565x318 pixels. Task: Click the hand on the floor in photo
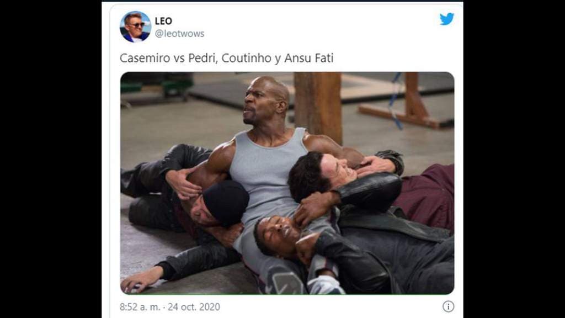(141, 279)
